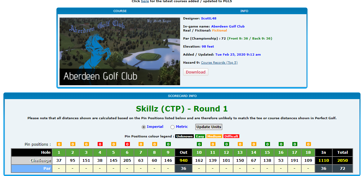Select the Metric units radio button

173,127
